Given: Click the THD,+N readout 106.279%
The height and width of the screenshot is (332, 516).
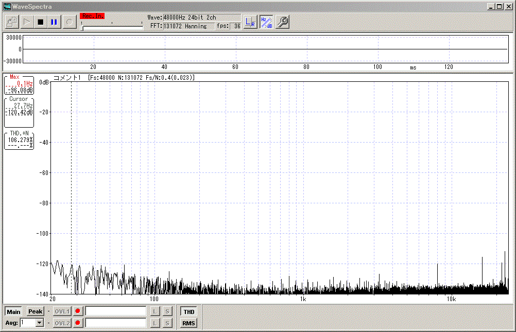Looking at the screenshot, I should (x=19, y=141).
